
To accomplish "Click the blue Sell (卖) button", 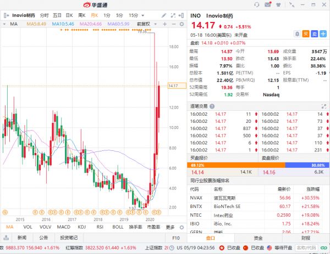I will [315, 33].
